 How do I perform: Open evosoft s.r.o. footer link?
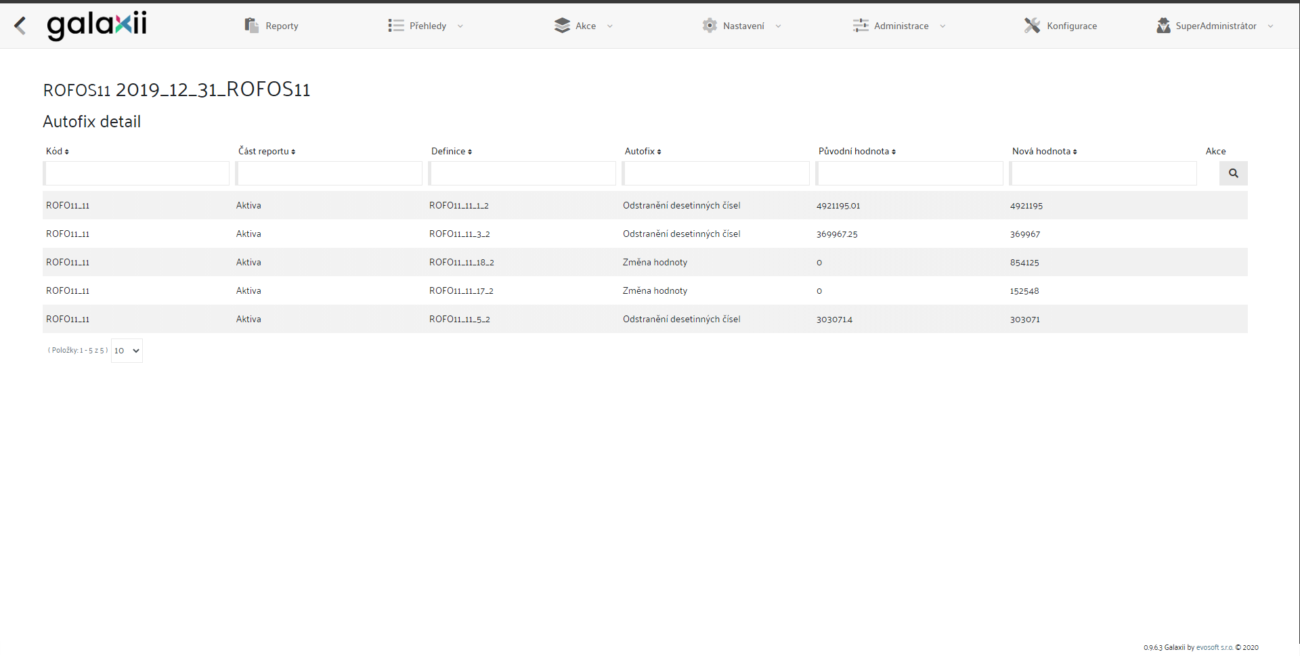[x=1215, y=648]
